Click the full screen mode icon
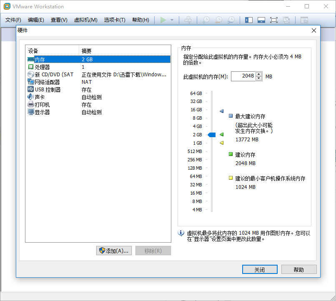 point(273,20)
